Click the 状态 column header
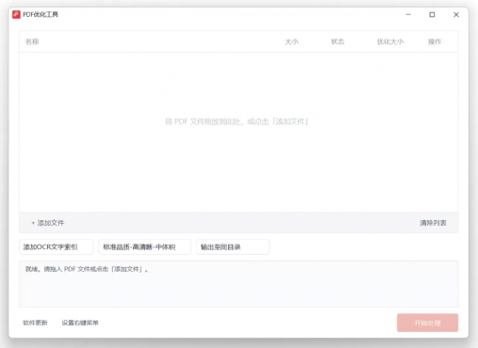 [338, 41]
